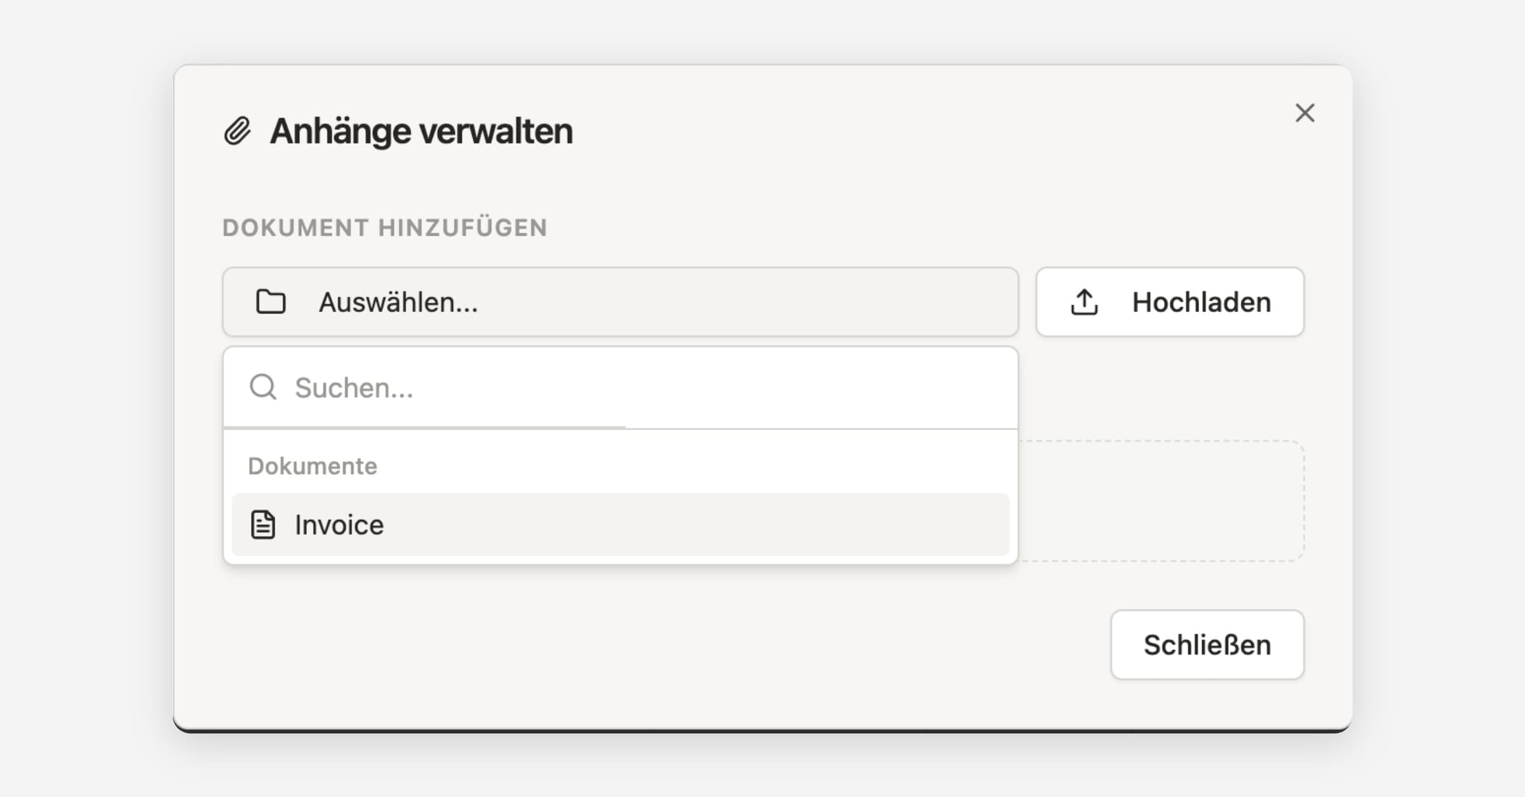Click the upload arrow icon
The width and height of the screenshot is (1525, 797).
(1084, 302)
